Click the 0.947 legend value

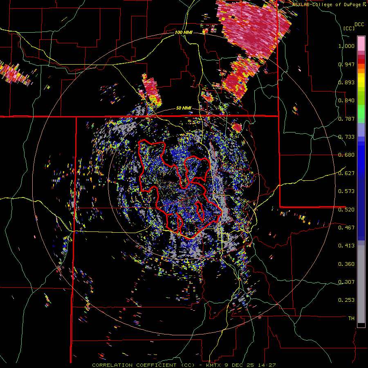(346, 64)
